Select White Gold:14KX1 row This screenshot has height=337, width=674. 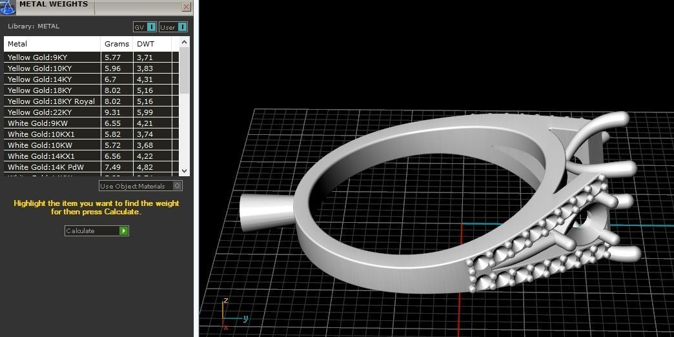[91, 156]
